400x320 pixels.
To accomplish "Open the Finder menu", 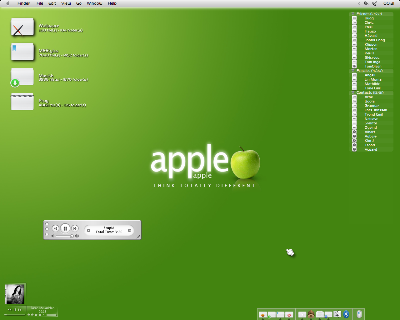I will coord(24,3).
